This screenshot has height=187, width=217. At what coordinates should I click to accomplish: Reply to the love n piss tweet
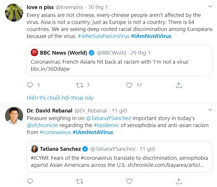[30, 85]
